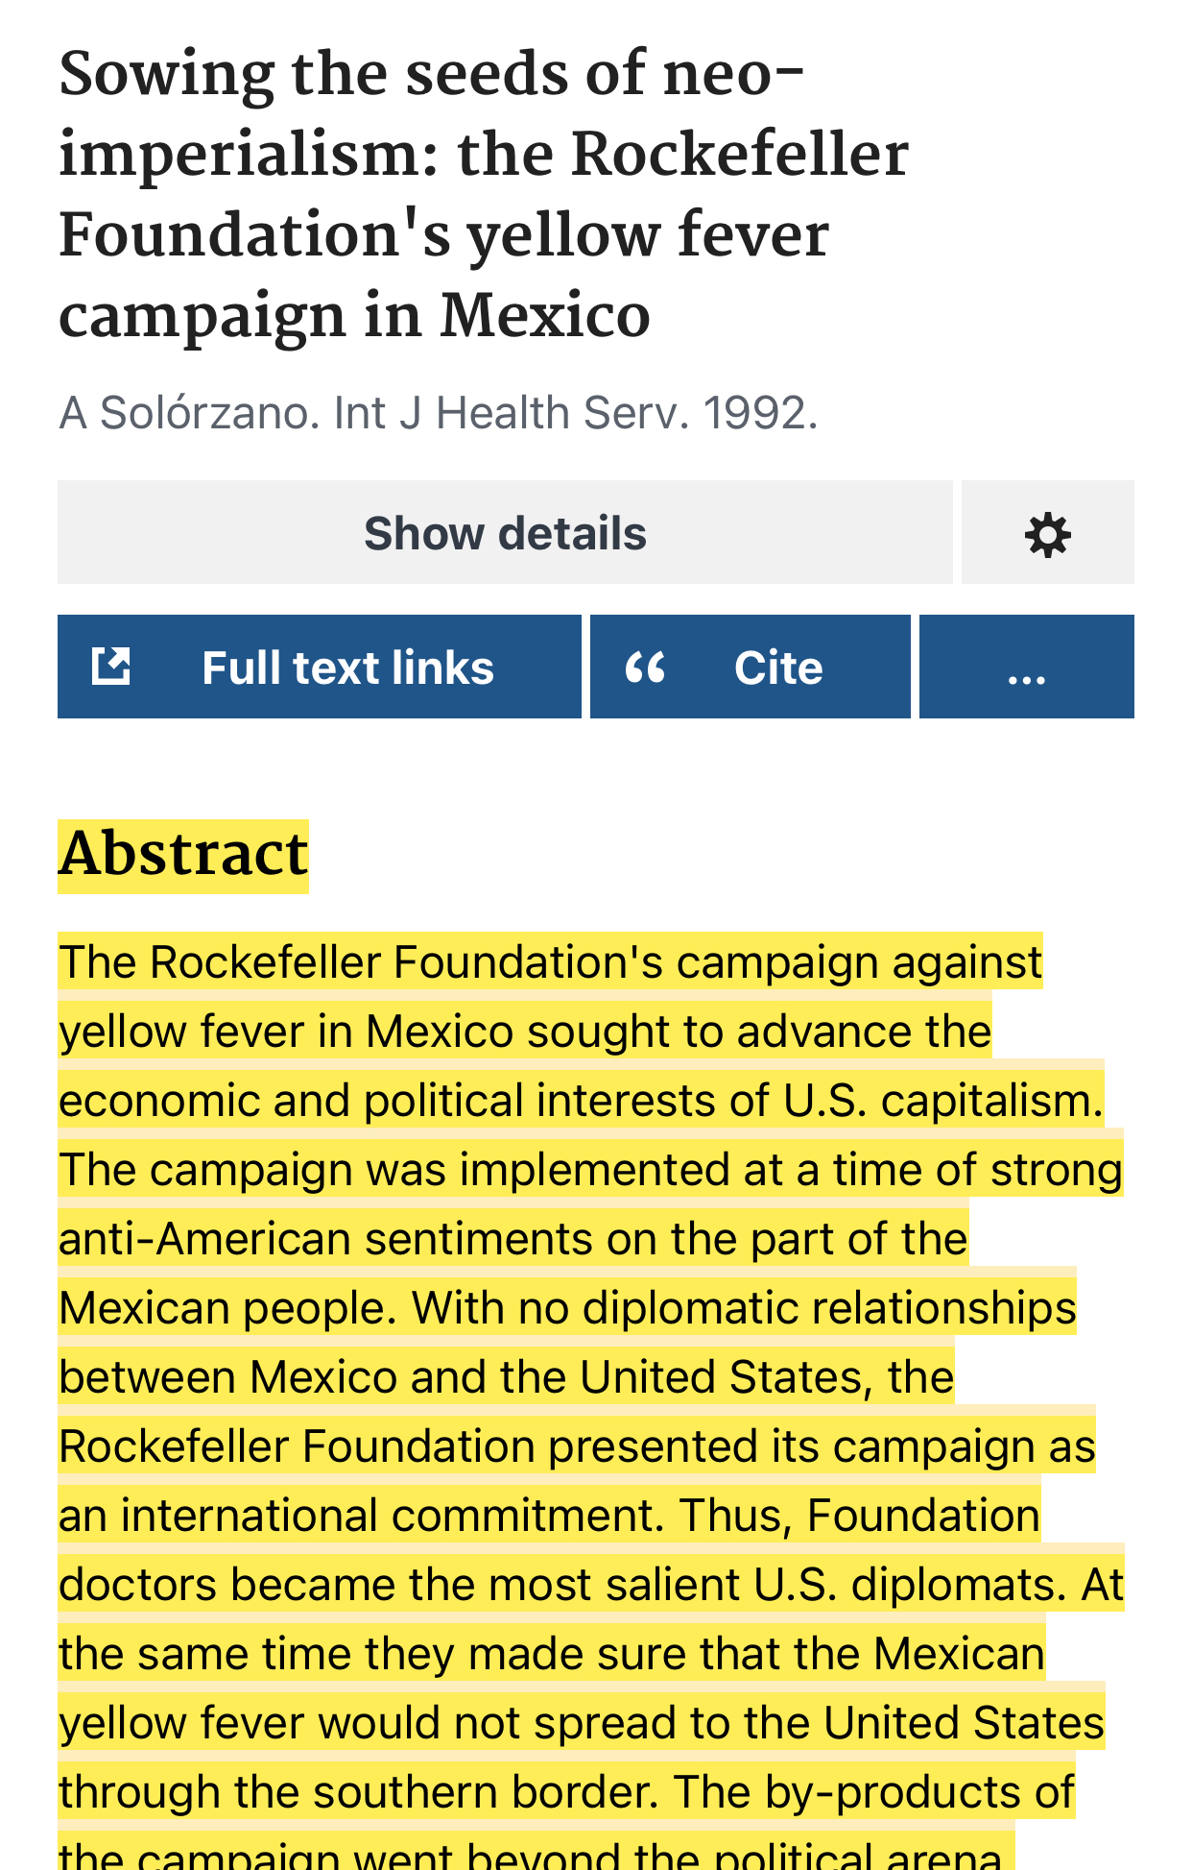This screenshot has width=1192, height=1870.
Task: Click the publication year 1992
Action: (x=759, y=414)
